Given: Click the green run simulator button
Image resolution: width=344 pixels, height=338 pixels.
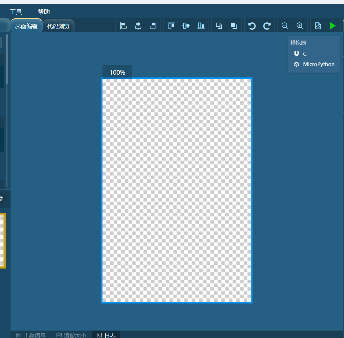Looking at the screenshot, I should coord(333,26).
